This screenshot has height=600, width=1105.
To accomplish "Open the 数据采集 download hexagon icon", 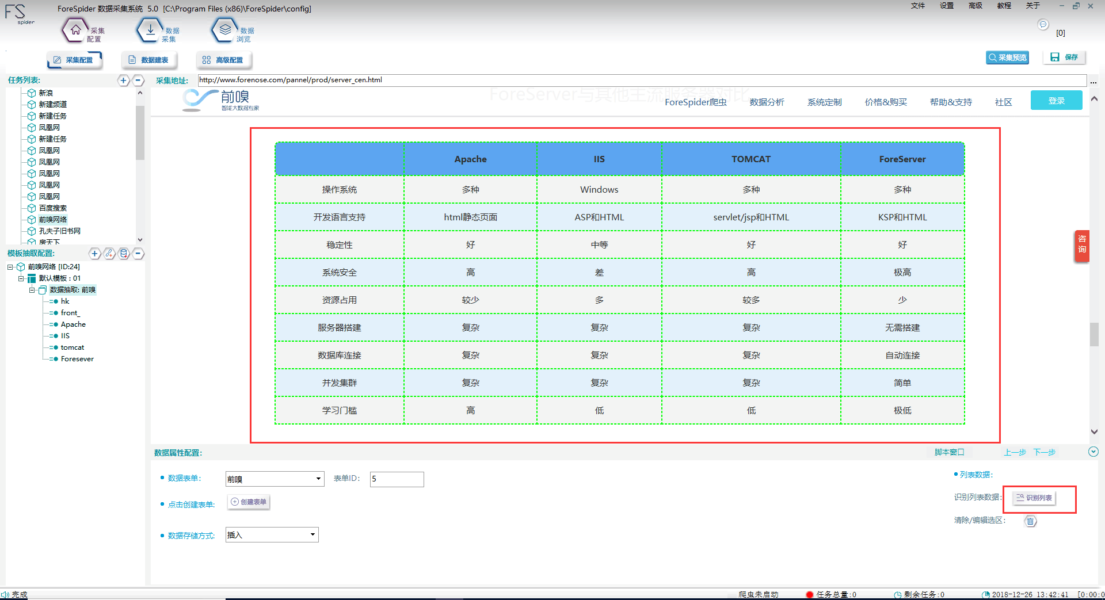I will (150, 30).
